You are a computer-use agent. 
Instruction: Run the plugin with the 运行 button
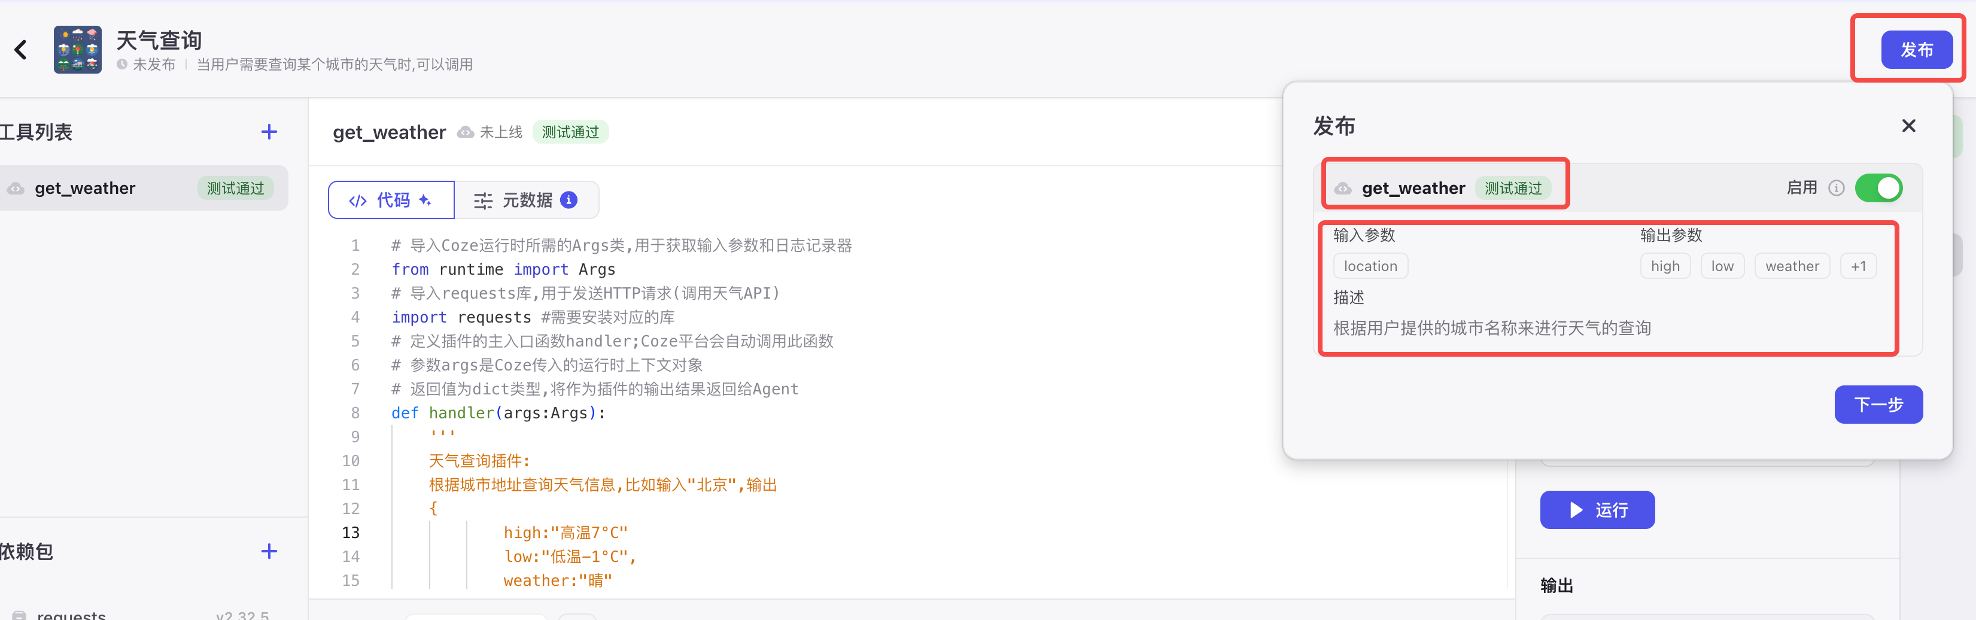click(x=1597, y=509)
